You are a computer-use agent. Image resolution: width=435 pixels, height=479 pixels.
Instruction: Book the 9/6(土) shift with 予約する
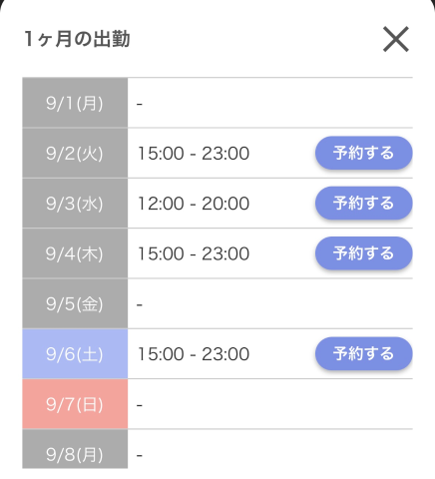364,354
